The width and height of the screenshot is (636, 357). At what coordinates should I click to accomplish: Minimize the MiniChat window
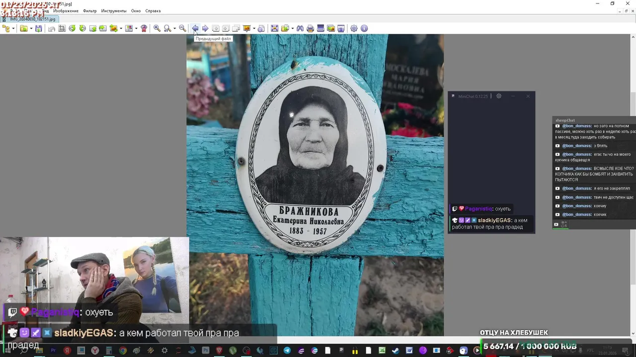point(513,96)
